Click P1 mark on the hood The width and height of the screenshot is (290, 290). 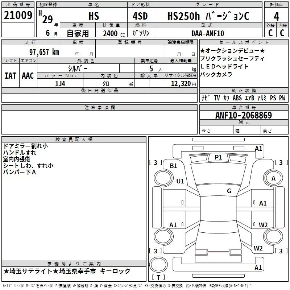tap(218, 157)
